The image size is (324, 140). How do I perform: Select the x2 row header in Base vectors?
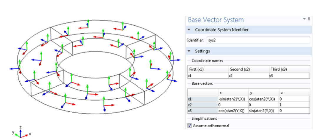pyautogui.click(x=202, y=105)
